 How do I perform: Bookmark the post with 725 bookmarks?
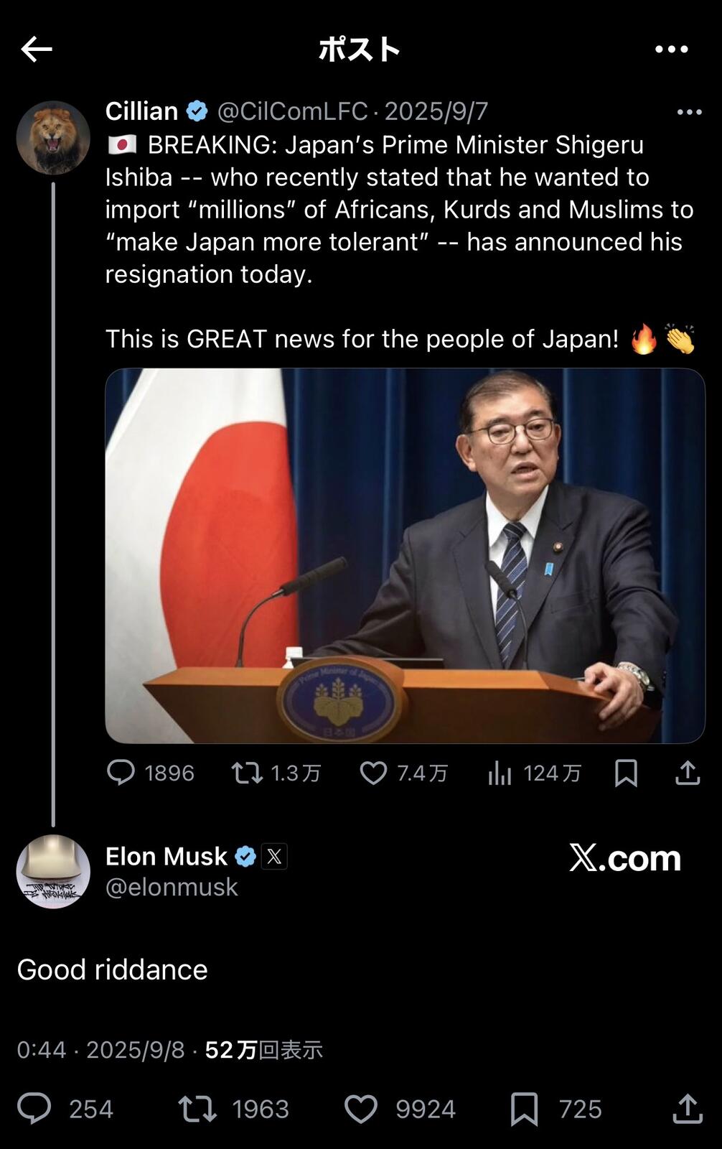click(x=524, y=1108)
